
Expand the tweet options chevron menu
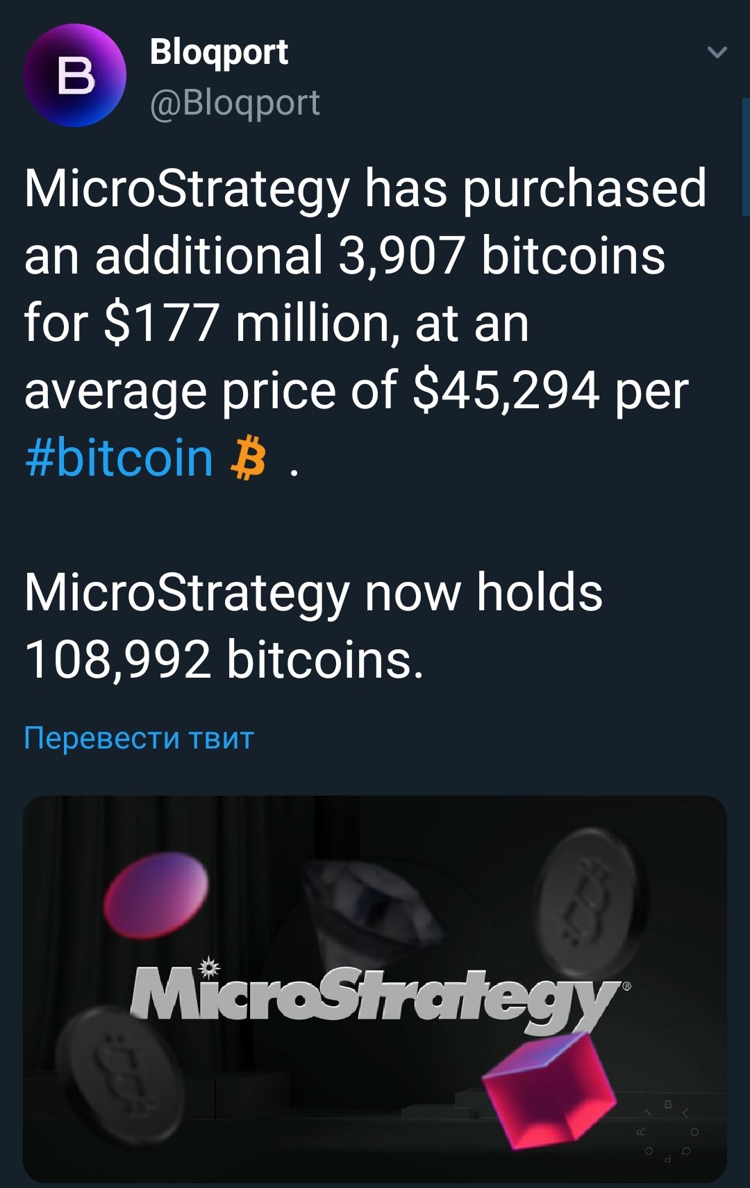pyautogui.click(x=717, y=52)
